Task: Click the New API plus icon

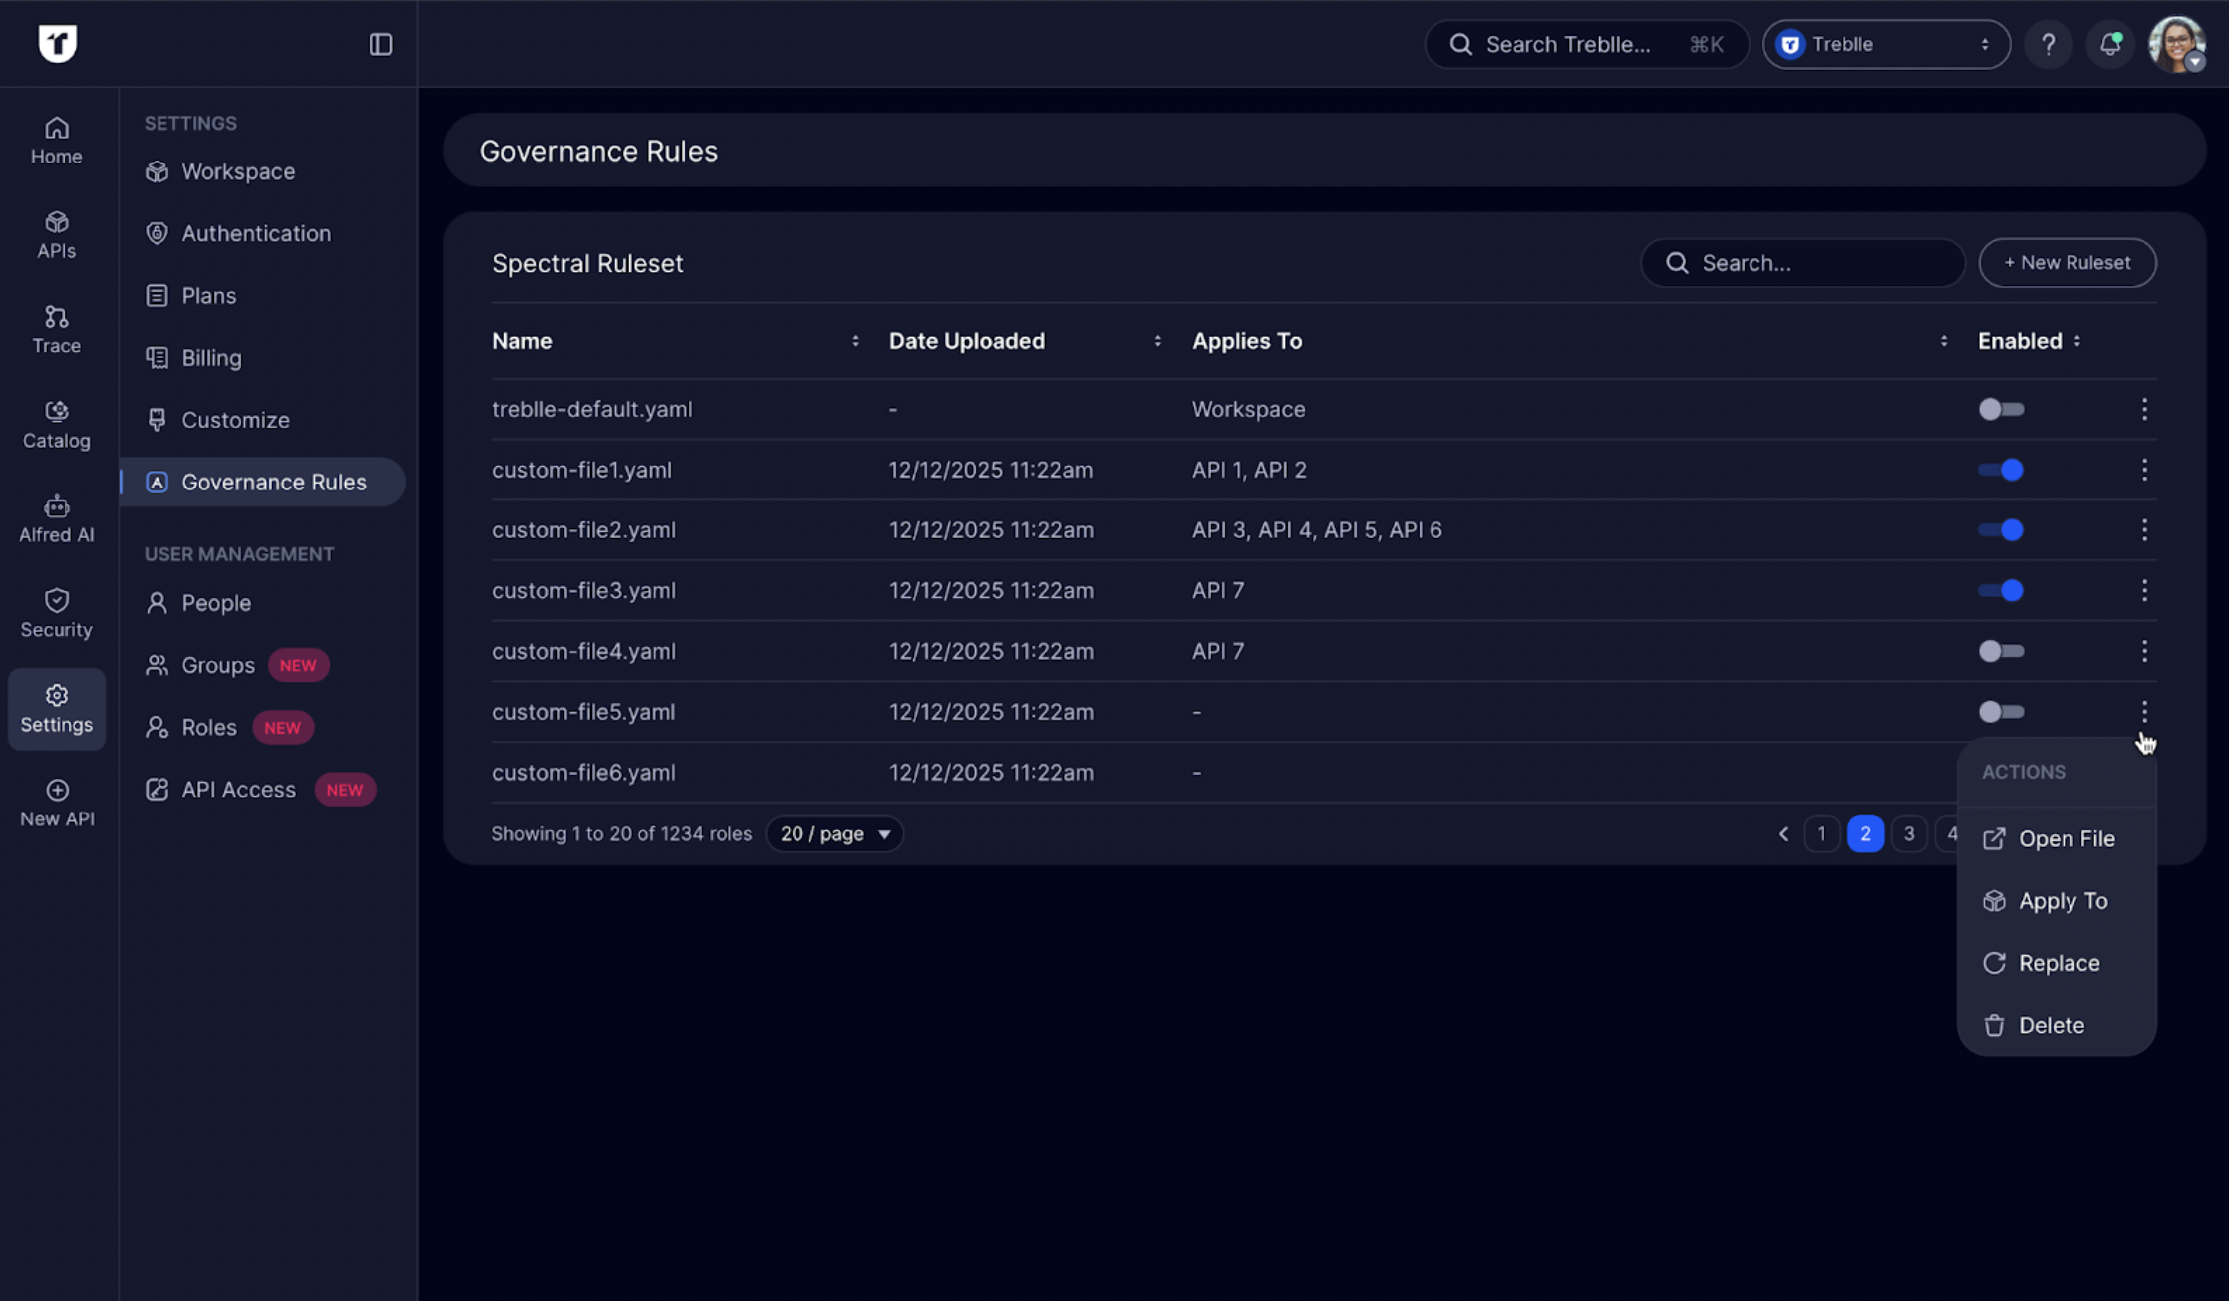Action: pos(57,803)
